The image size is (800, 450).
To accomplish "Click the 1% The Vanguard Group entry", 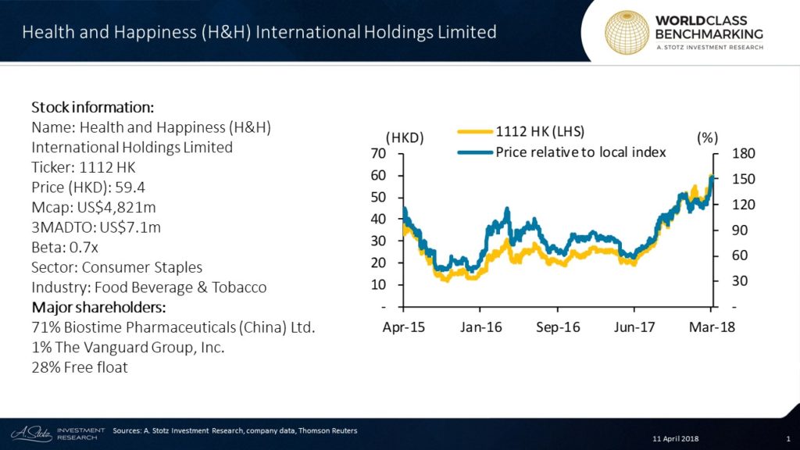I will coord(127,346).
